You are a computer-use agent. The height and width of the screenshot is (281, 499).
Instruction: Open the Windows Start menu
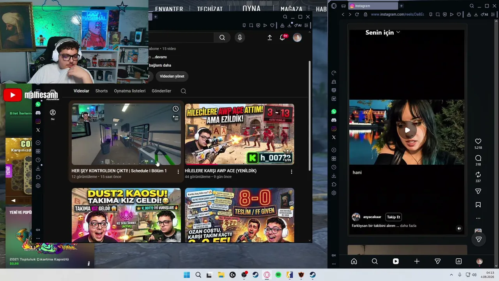click(x=187, y=275)
